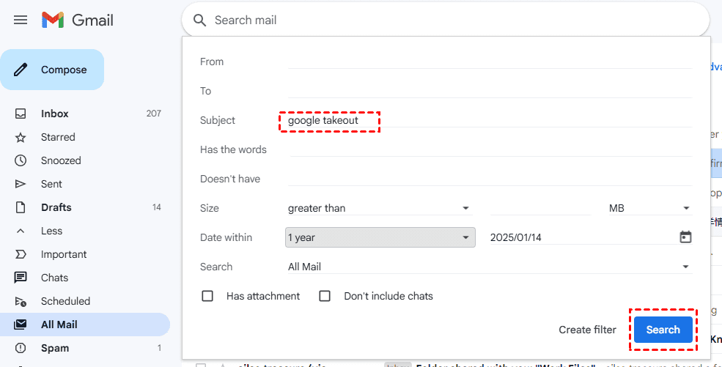Open the Date within '1 year' dropdown
Image resolution: width=722 pixels, height=367 pixels.
380,237
